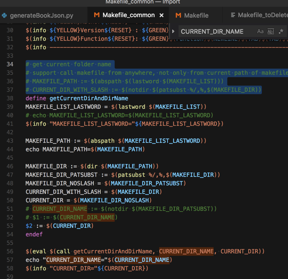
Task: Click 'MAKEFILE_DIR_PATSUBST' at the start of line 47
Action: [62, 175]
